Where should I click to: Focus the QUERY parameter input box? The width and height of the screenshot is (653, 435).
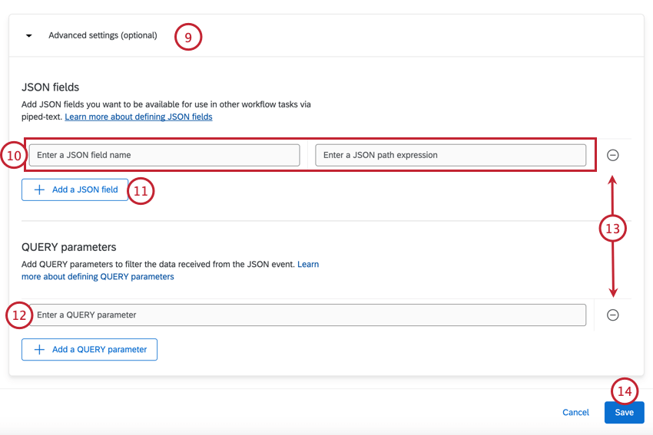pyautogui.click(x=307, y=315)
